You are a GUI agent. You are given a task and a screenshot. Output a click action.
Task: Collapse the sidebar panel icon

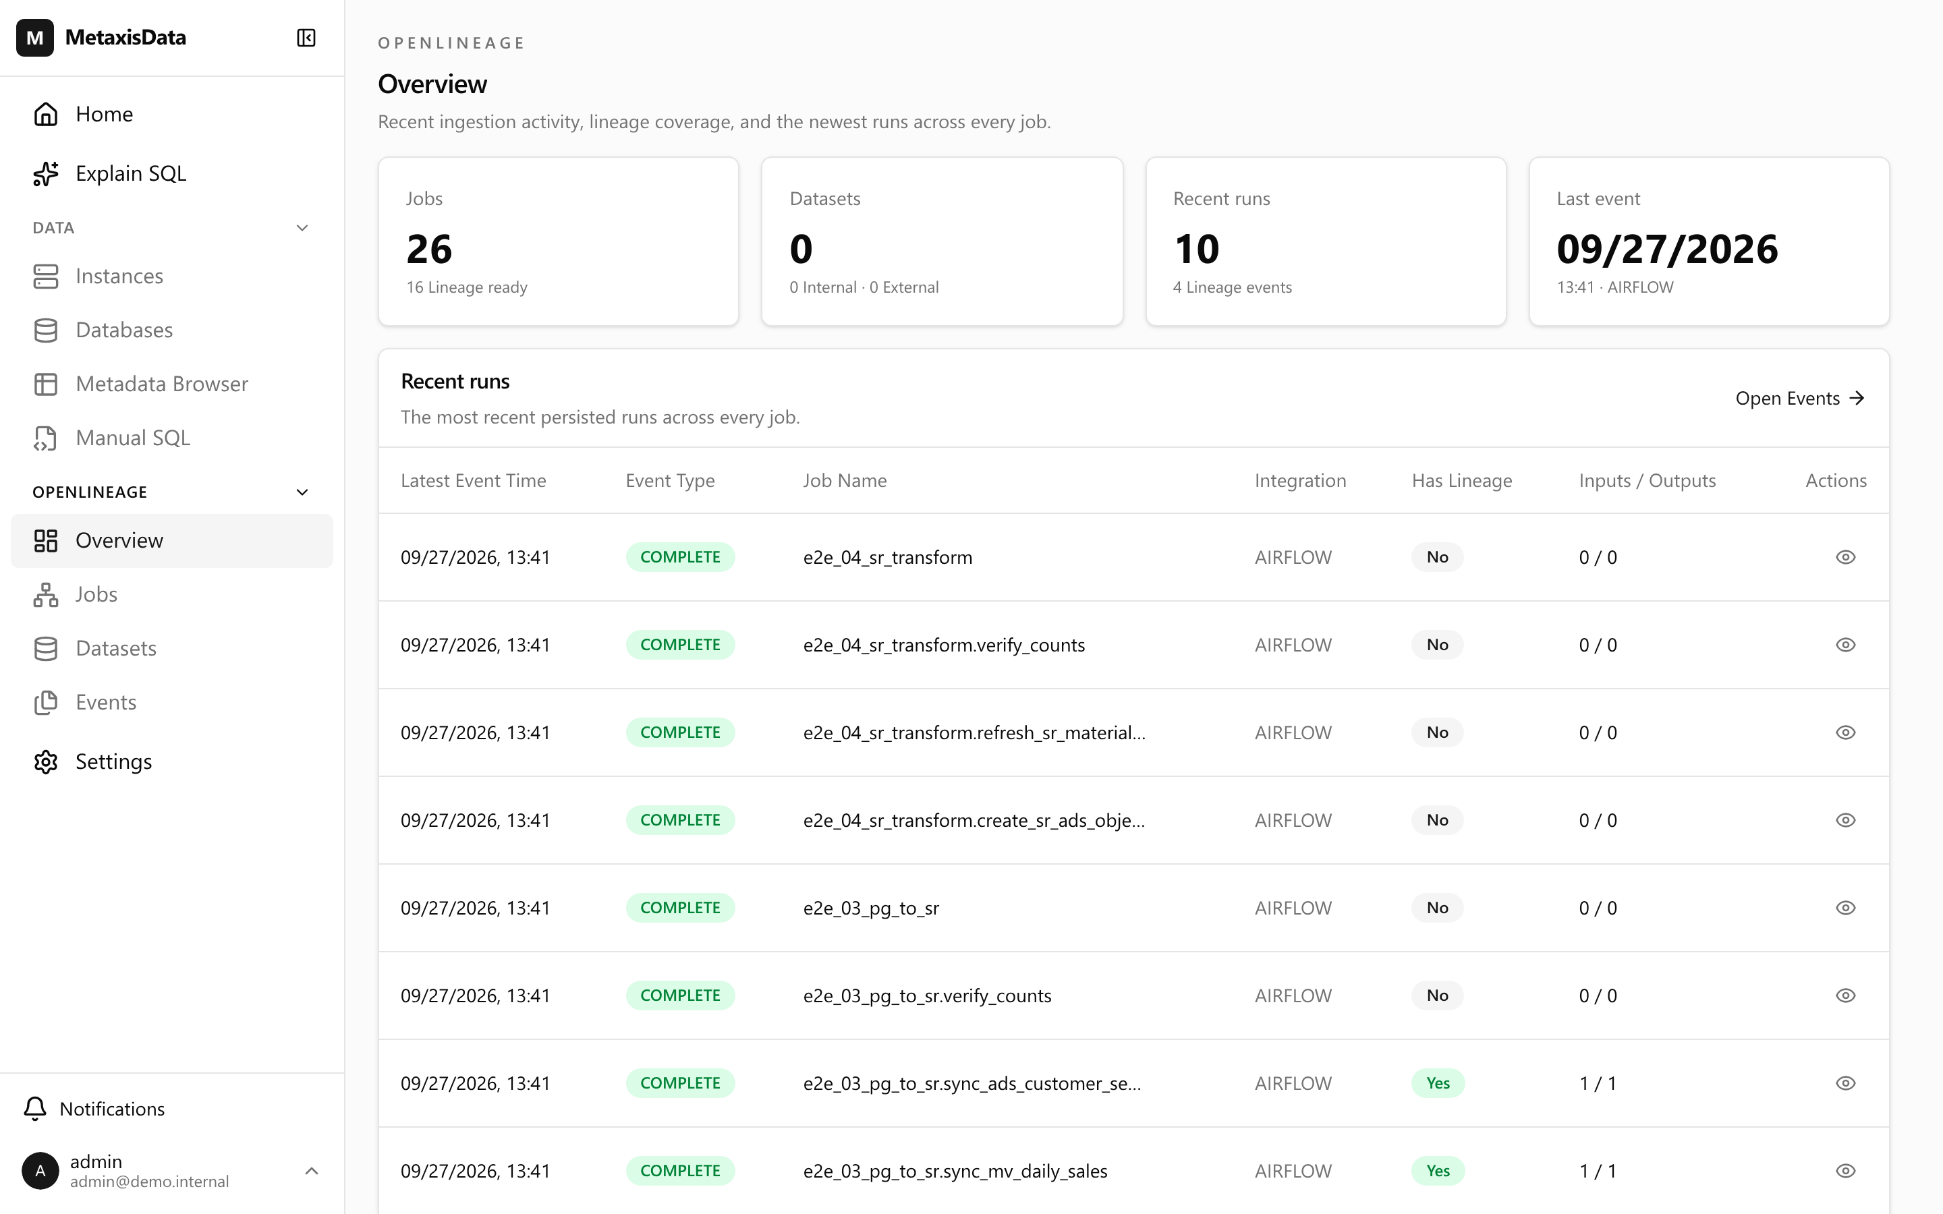[x=306, y=38]
